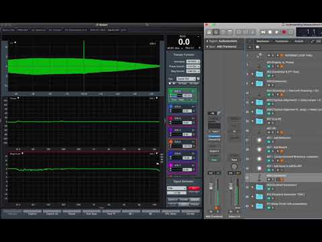The height and width of the screenshot is (242, 322).
Task: Open the Library icon in Logic toolbar
Action: pyautogui.click(x=209, y=32)
